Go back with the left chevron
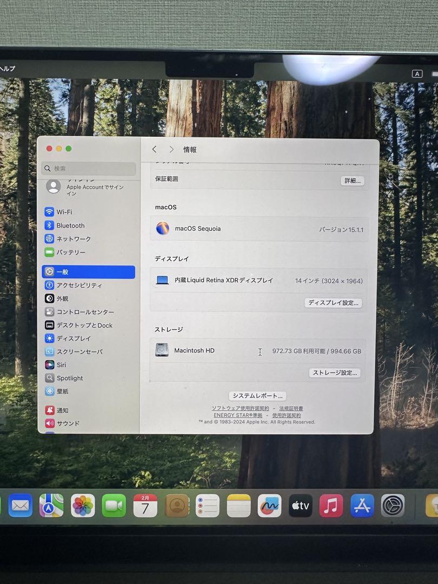Screen dimensions: 438x584 click(155, 149)
